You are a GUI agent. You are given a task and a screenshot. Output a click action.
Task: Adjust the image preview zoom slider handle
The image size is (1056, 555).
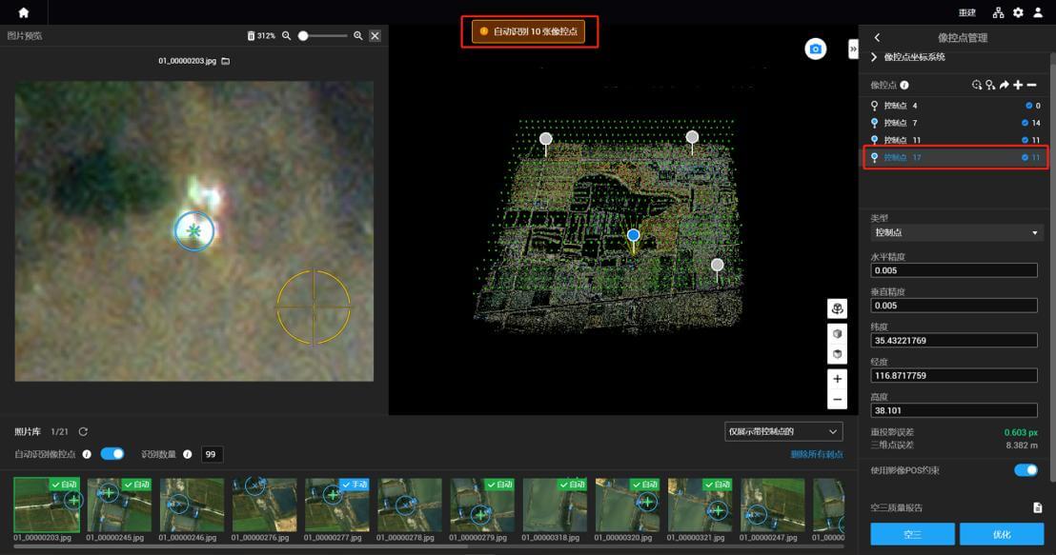click(x=303, y=35)
